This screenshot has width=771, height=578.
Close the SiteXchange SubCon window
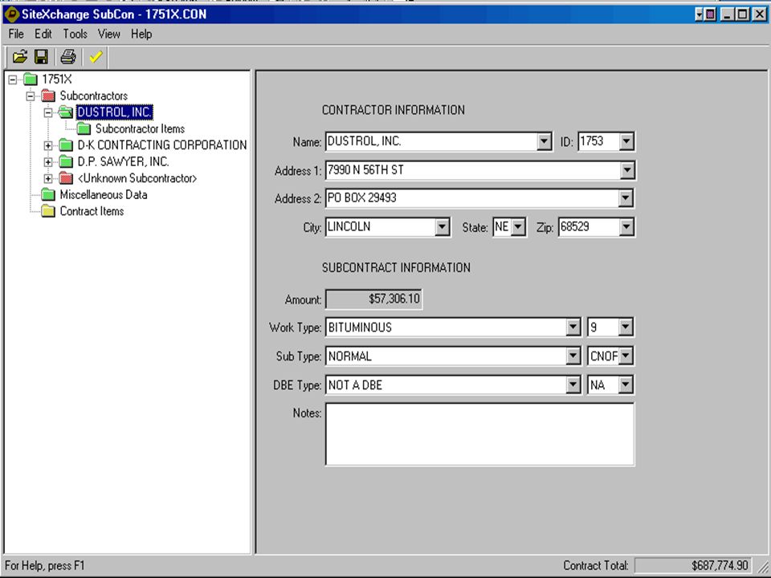click(x=760, y=14)
